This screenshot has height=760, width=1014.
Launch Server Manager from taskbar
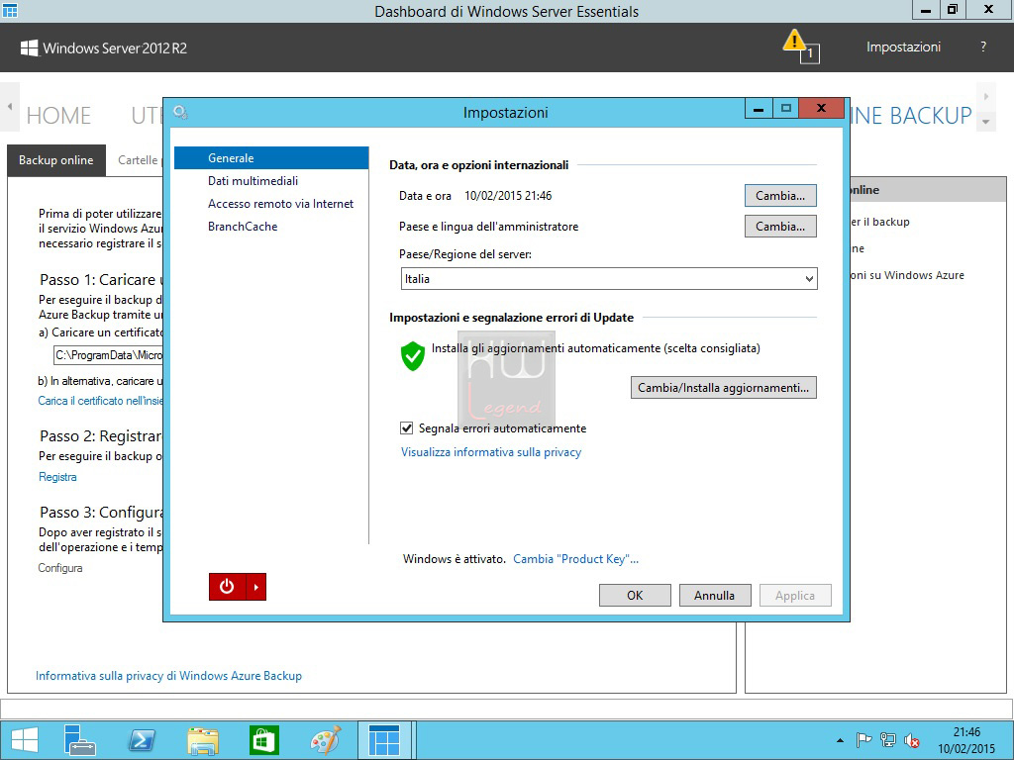pos(80,740)
